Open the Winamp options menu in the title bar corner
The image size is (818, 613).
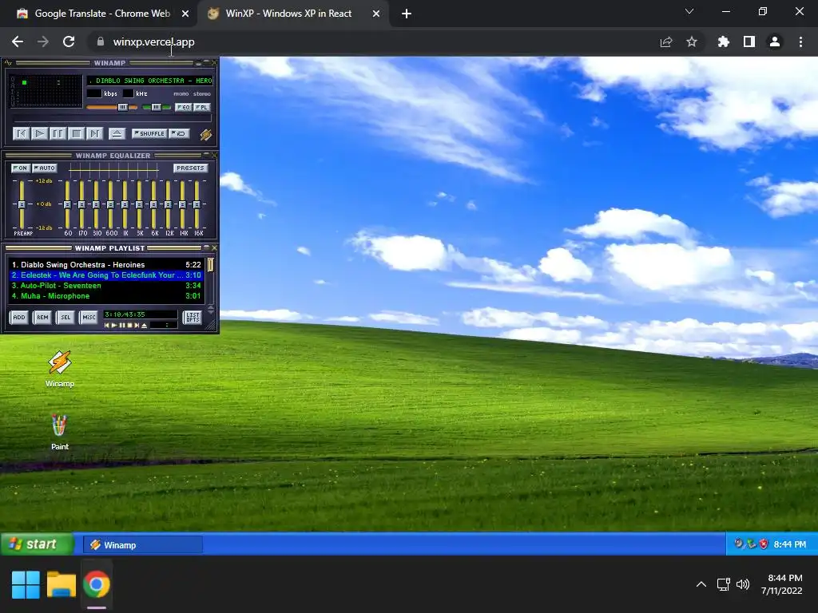point(8,62)
